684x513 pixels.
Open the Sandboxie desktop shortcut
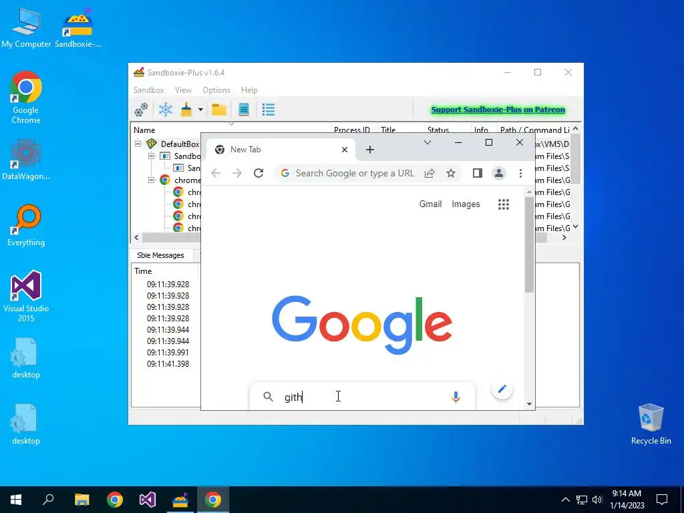(x=77, y=27)
